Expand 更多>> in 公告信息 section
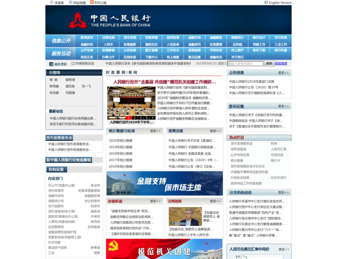 (x=283, y=73)
